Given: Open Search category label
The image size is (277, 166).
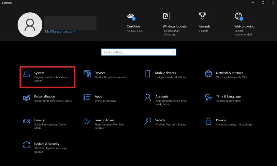Looking at the screenshot, I should pos(160,120).
